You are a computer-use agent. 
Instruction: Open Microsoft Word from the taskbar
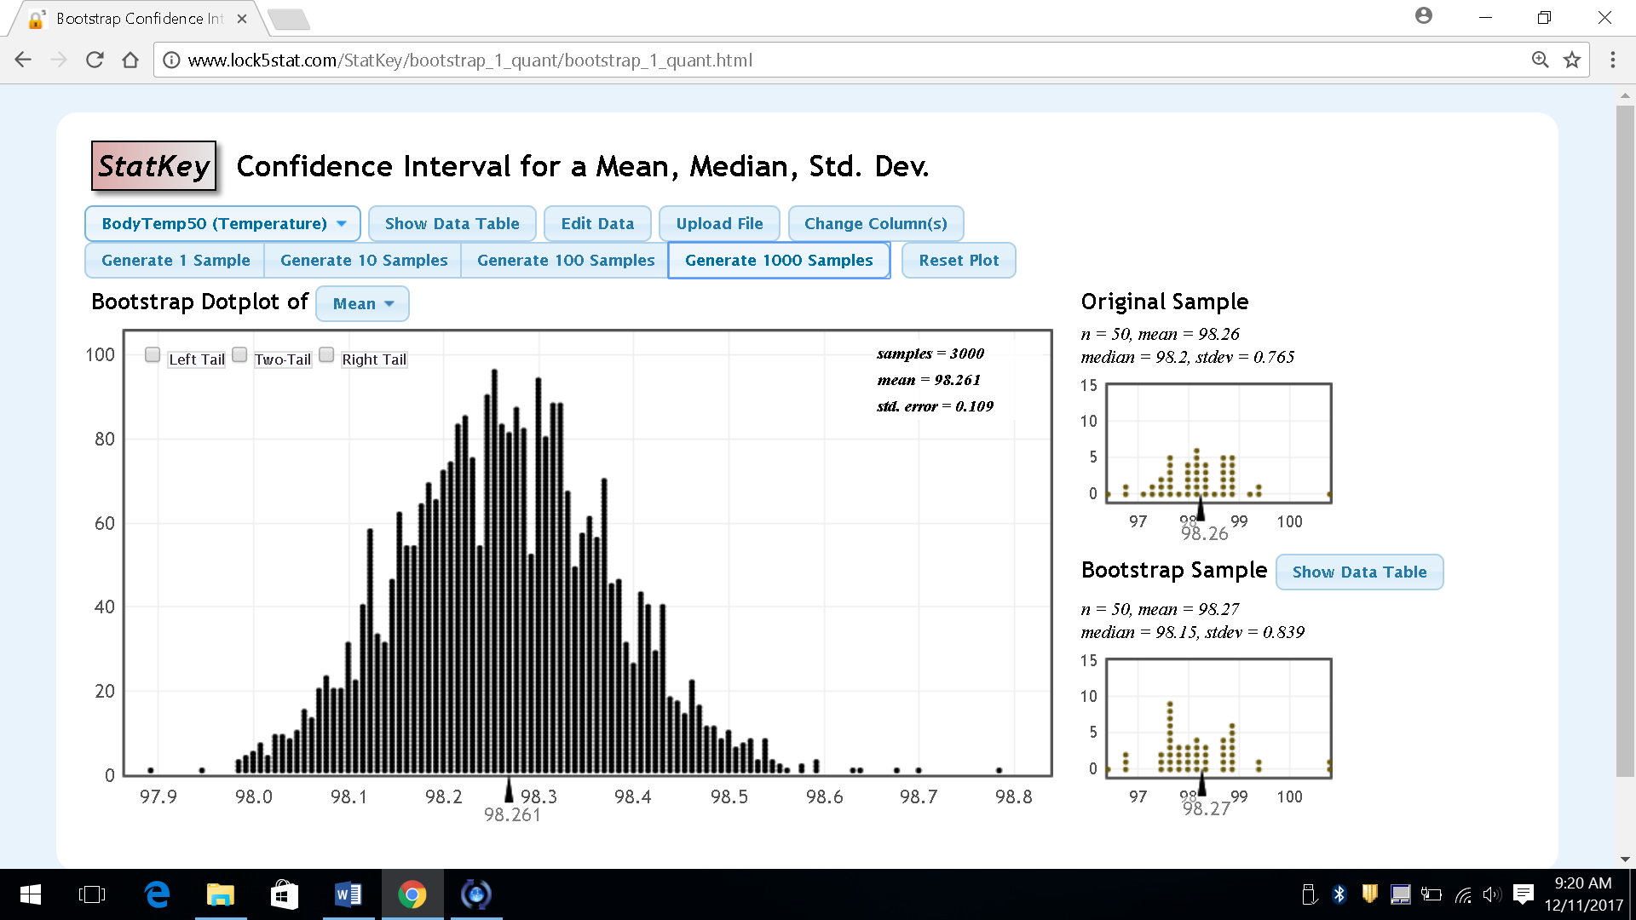tap(349, 894)
